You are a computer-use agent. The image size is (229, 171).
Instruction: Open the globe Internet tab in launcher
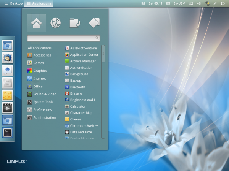(56, 23)
